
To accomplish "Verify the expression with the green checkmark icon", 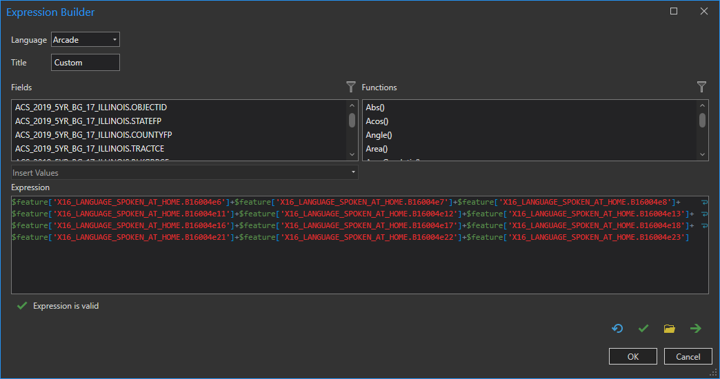I will coord(643,329).
